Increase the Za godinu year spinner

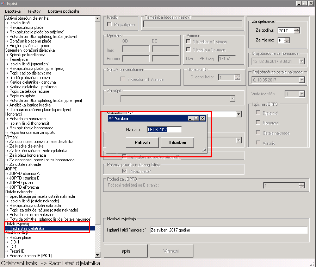pyautogui.click(x=297, y=29)
